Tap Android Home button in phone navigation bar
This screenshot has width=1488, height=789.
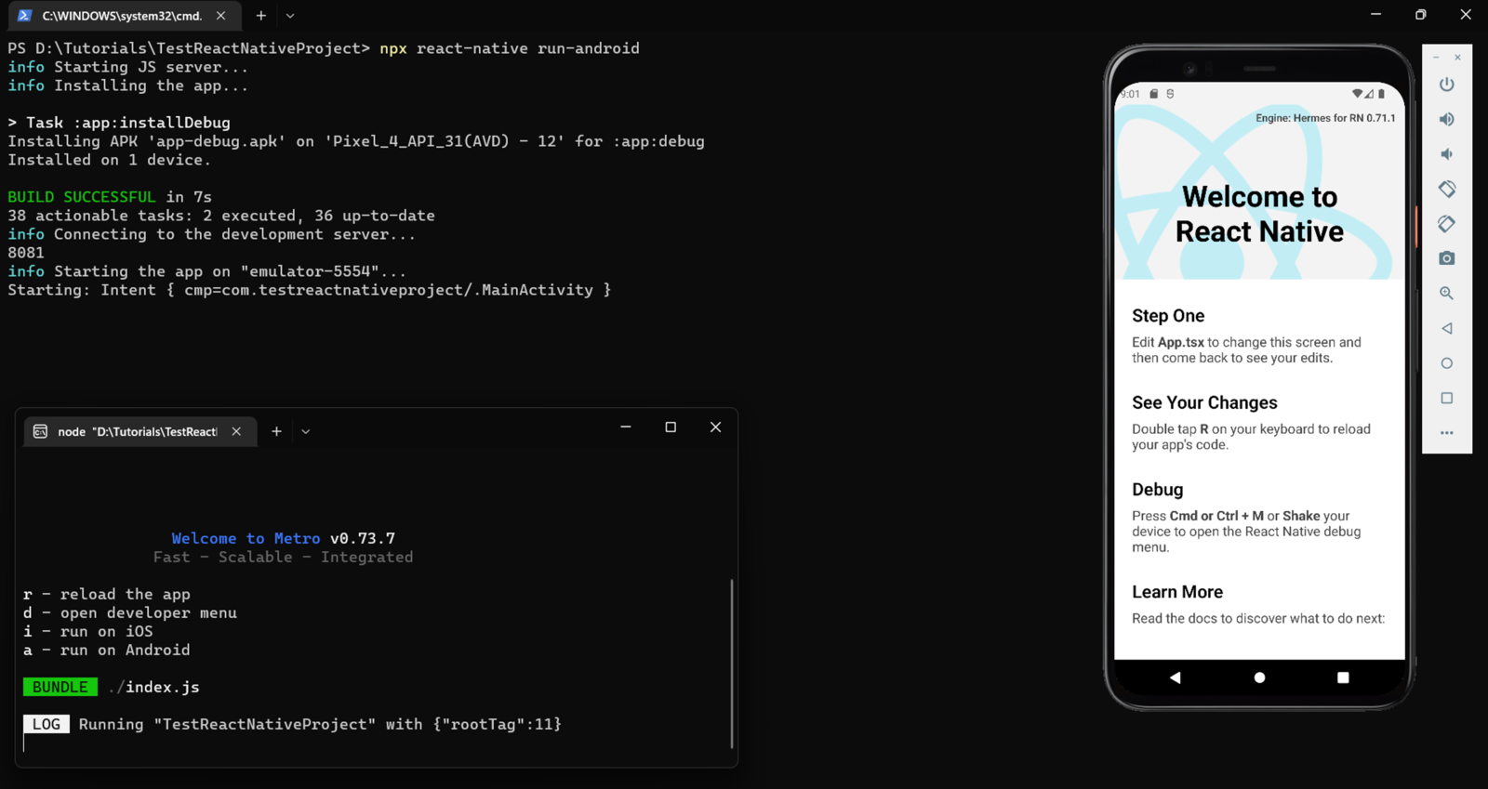(x=1259, y=677)
